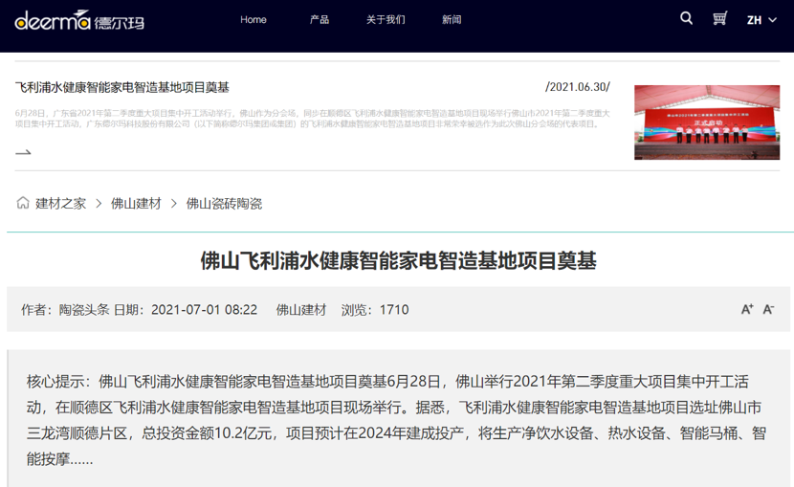
Task: Increase font size with A+ icon
Action: coord(747,309)
